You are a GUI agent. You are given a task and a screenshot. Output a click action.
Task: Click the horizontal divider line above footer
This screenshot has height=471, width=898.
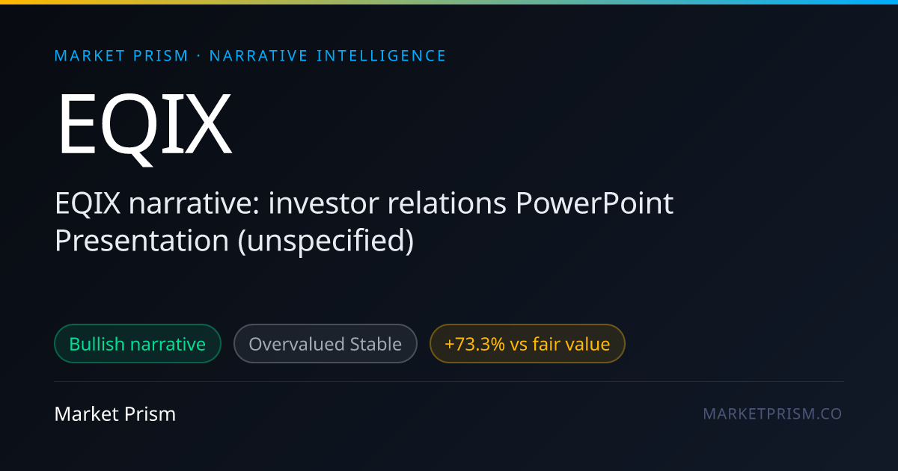click(449, 382)
